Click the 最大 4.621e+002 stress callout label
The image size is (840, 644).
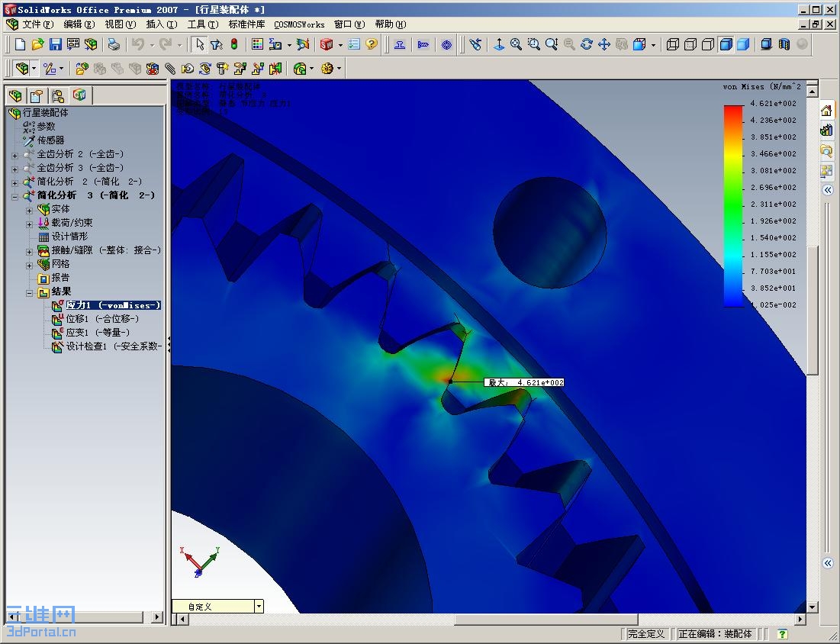coord(524,382)
